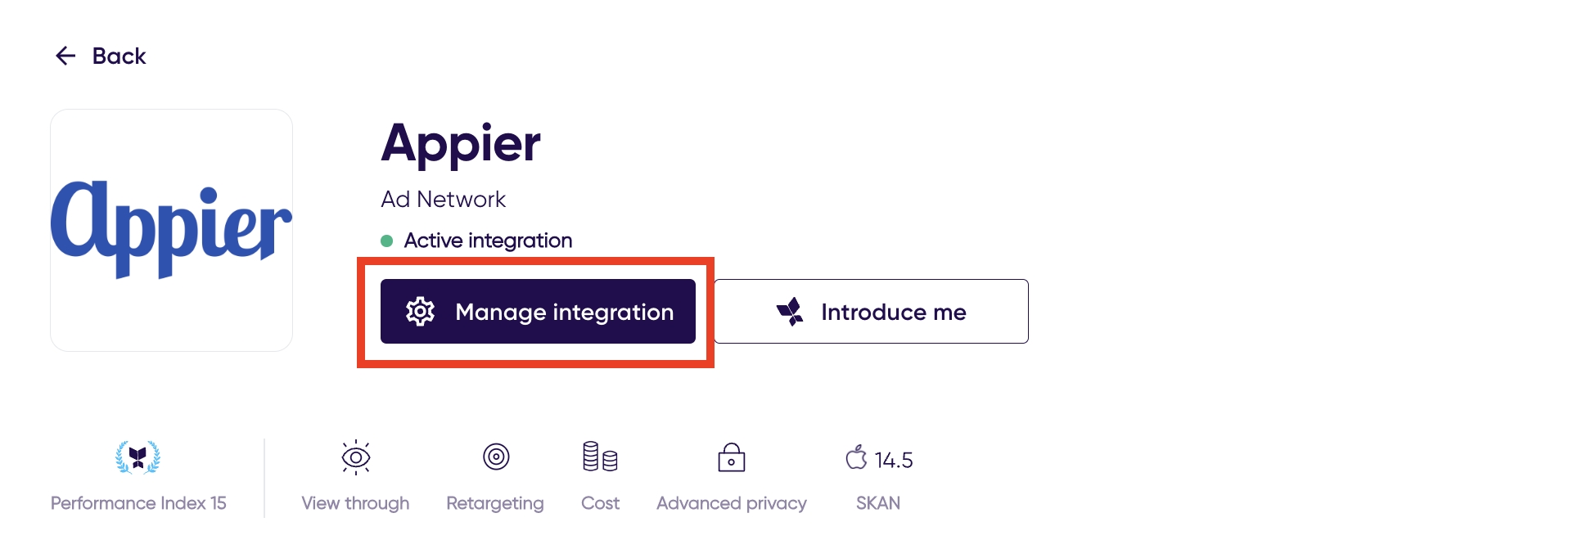The height and width of the screenshot is (558, 1578).
Task: Click the Performance Index laurel badge icon
Action: 138,458
